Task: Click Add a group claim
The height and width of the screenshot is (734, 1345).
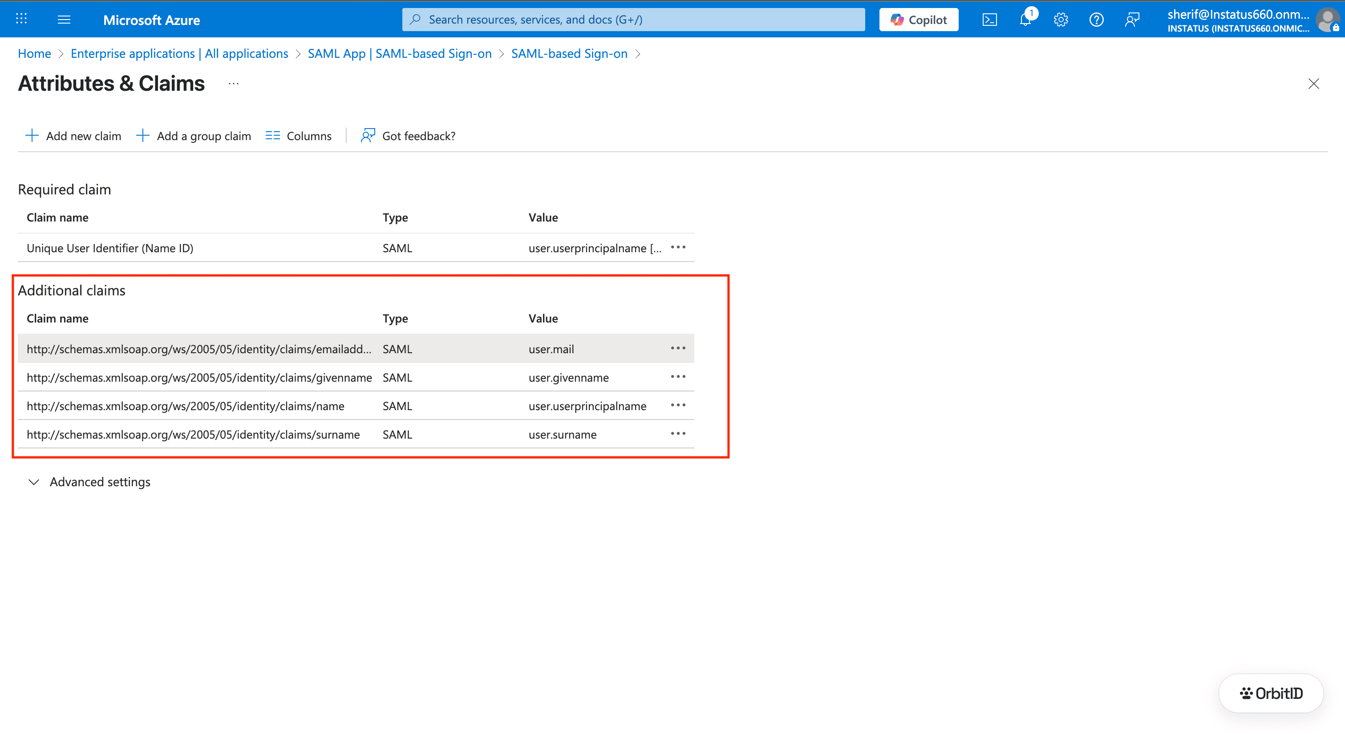Action: (x=194, y=136)
